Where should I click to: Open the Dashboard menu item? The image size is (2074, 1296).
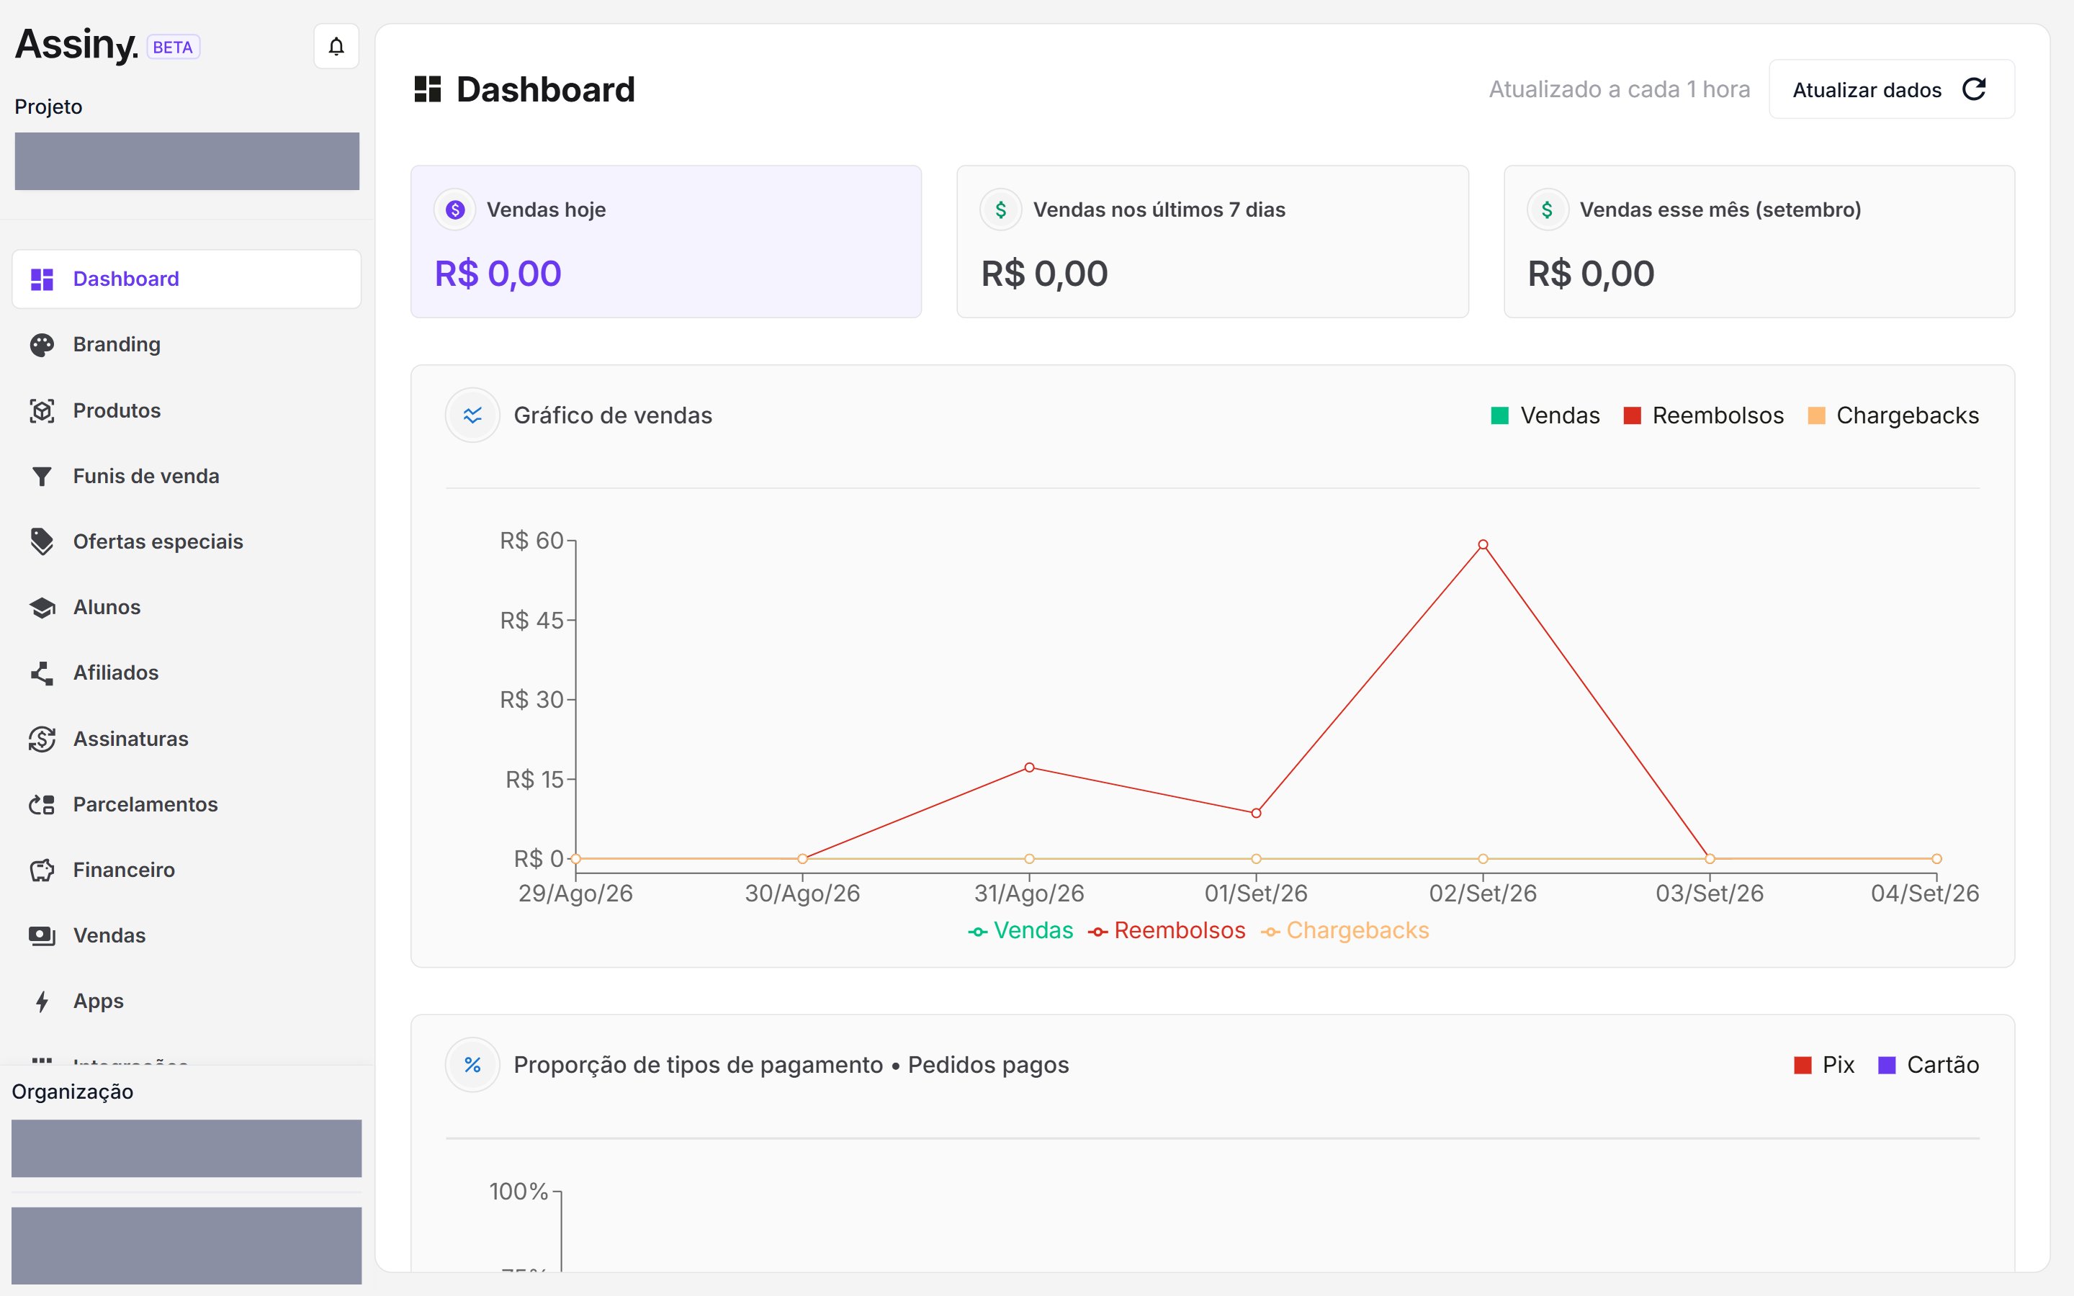click(x=187, y=279)
